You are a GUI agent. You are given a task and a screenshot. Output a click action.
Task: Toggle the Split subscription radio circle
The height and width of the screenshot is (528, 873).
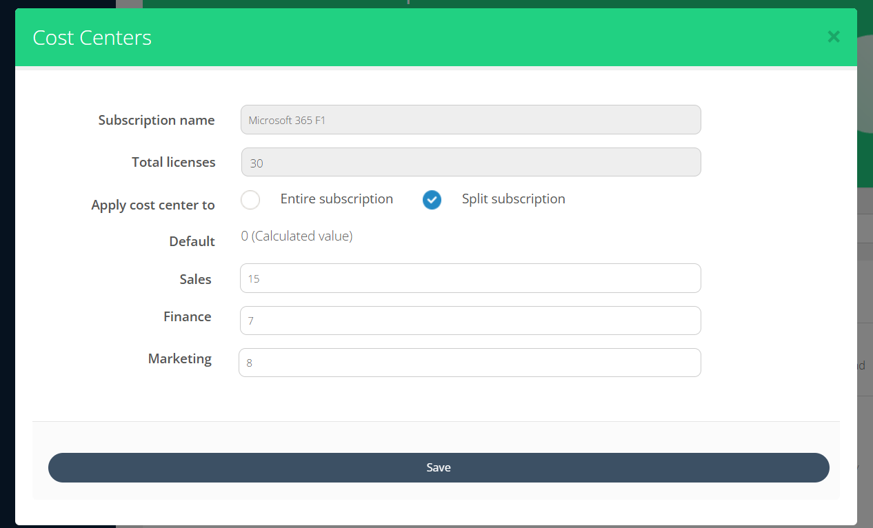coord(432,200)
